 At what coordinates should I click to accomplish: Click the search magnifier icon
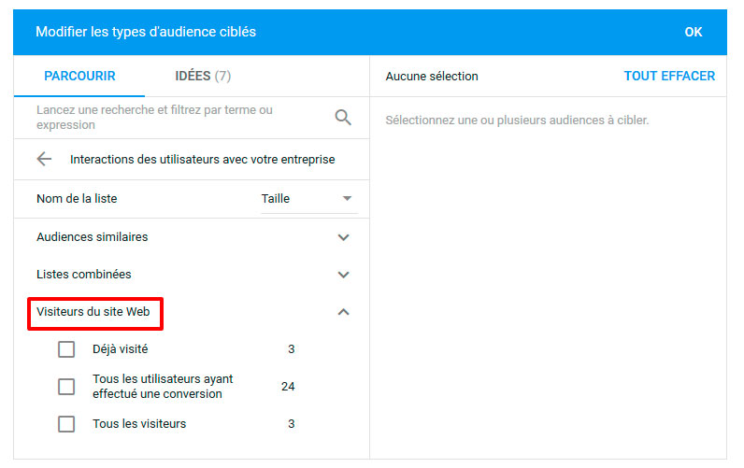(x=343, y=117)
